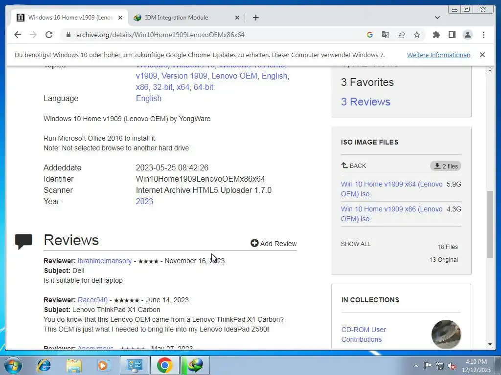Click the address bar URL
Image resolution: width=501 pixels, height=375 pixels.
[160, 35]
